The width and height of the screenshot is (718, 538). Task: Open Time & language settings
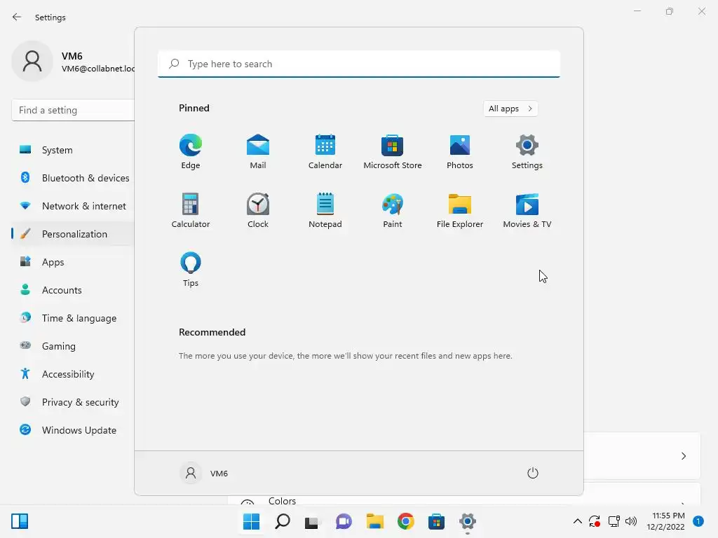(73, 318)
